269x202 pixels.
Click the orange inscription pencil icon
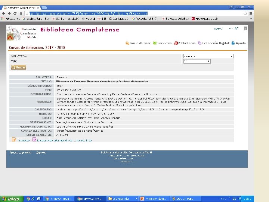(x=14, y=140)
